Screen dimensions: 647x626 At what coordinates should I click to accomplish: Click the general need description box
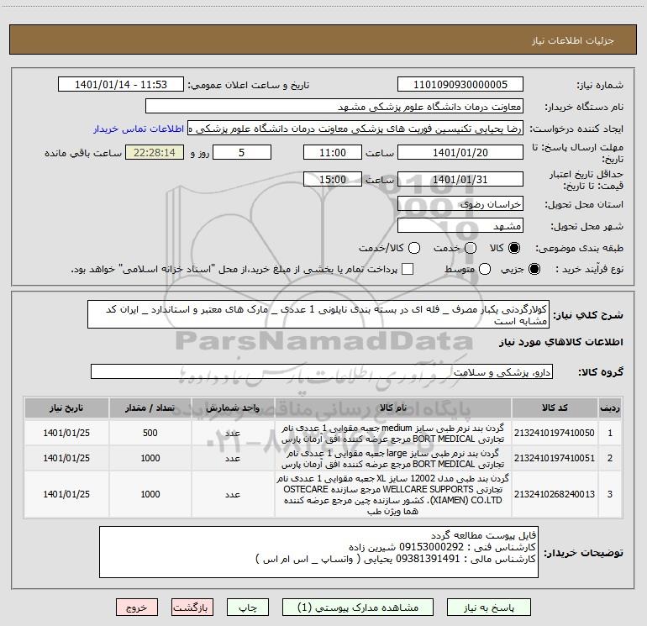[x=318, y=314]
